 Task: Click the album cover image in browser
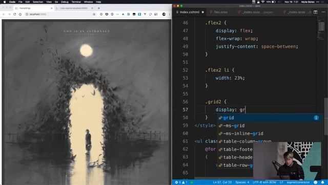(87, 102)
